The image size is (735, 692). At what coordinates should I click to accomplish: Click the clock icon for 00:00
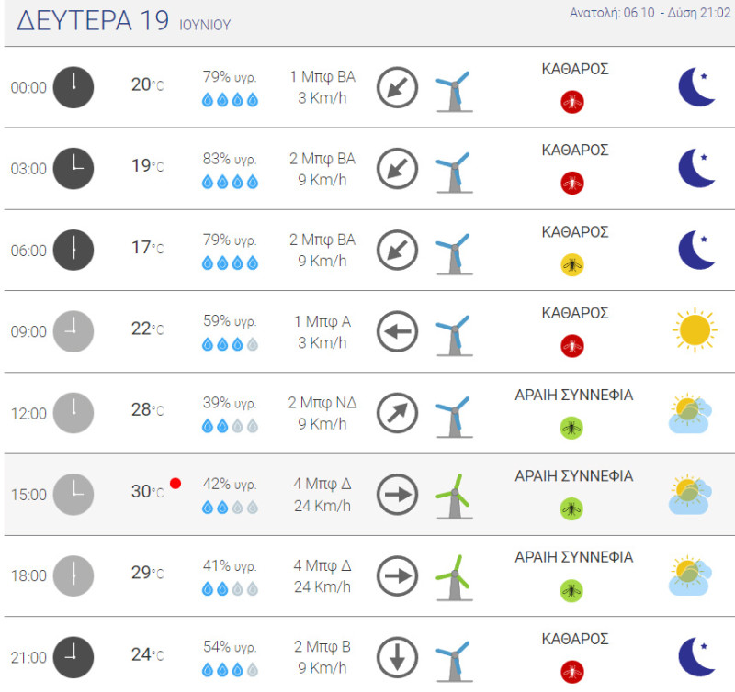[x=73, y=87]
